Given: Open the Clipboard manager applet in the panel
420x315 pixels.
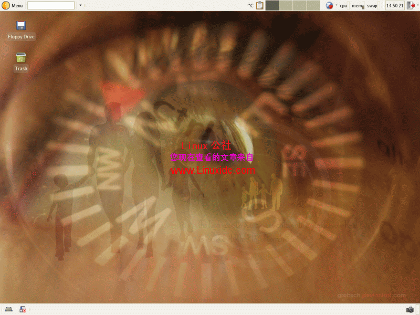Looking at the screenshot, I should coord(259,5).
